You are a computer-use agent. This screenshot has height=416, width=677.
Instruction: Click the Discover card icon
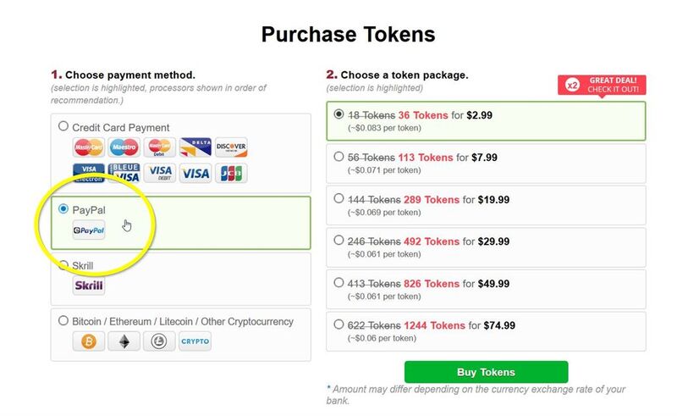[x=231, y=147]
